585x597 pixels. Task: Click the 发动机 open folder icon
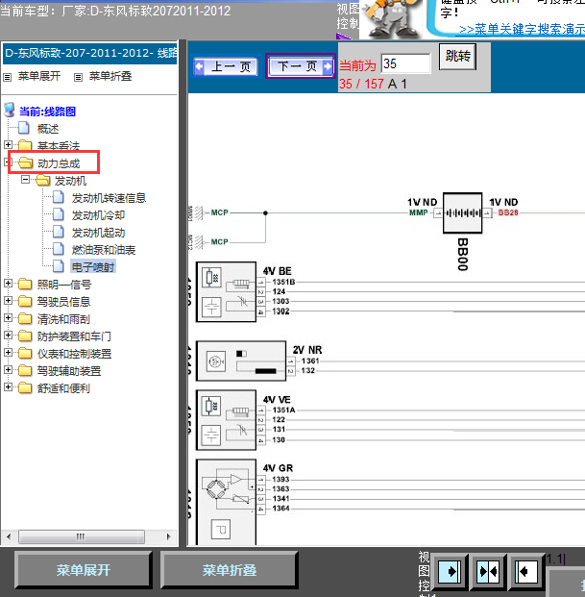[x=43, y=181]
